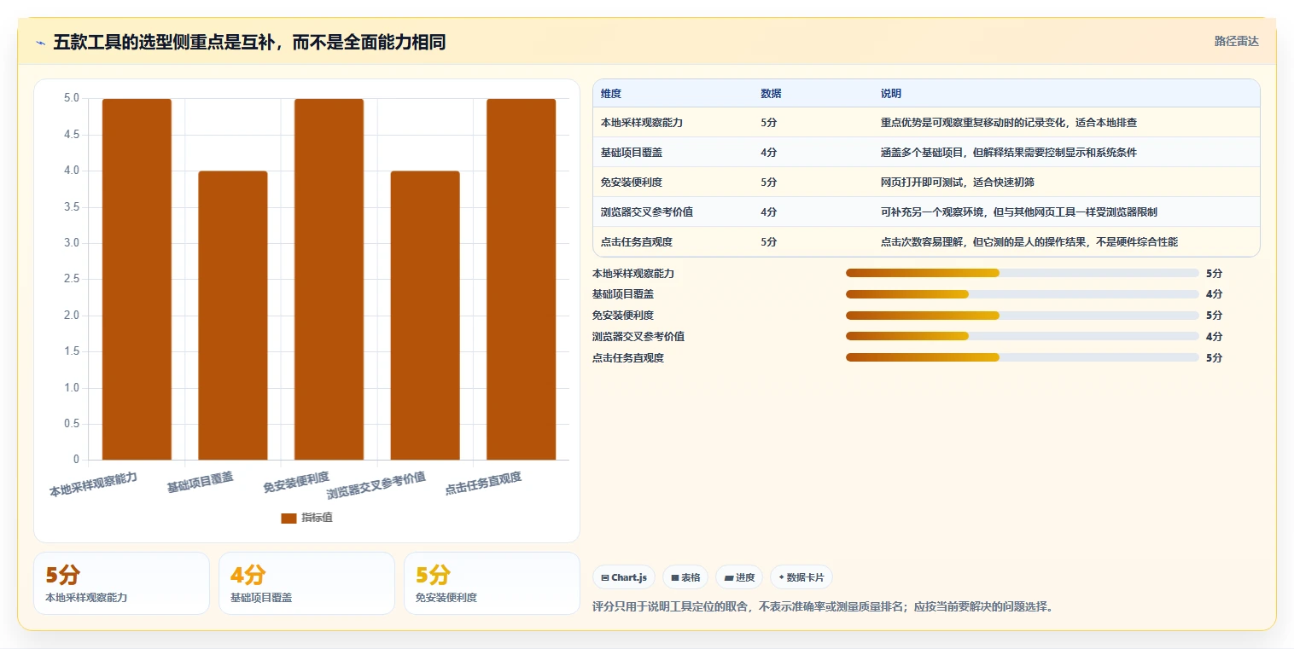Click description starting with 重点优势是可观察

click(x=1009, y=123)
